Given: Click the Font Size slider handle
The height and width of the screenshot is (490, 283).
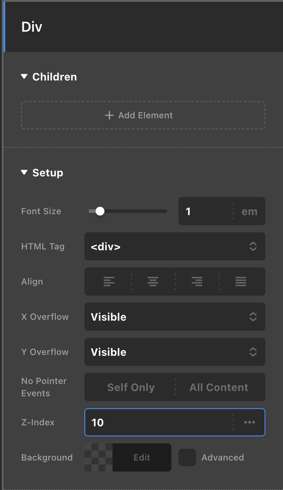Looking at the screenshot, I should (100, 211).
